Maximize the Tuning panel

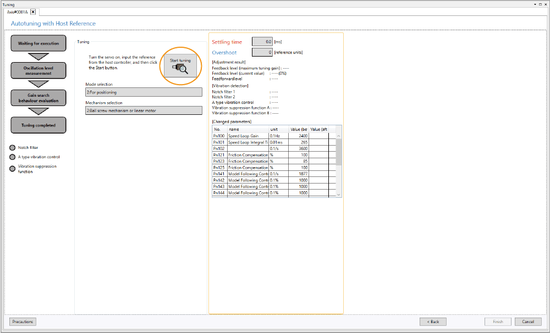[540, 4]
